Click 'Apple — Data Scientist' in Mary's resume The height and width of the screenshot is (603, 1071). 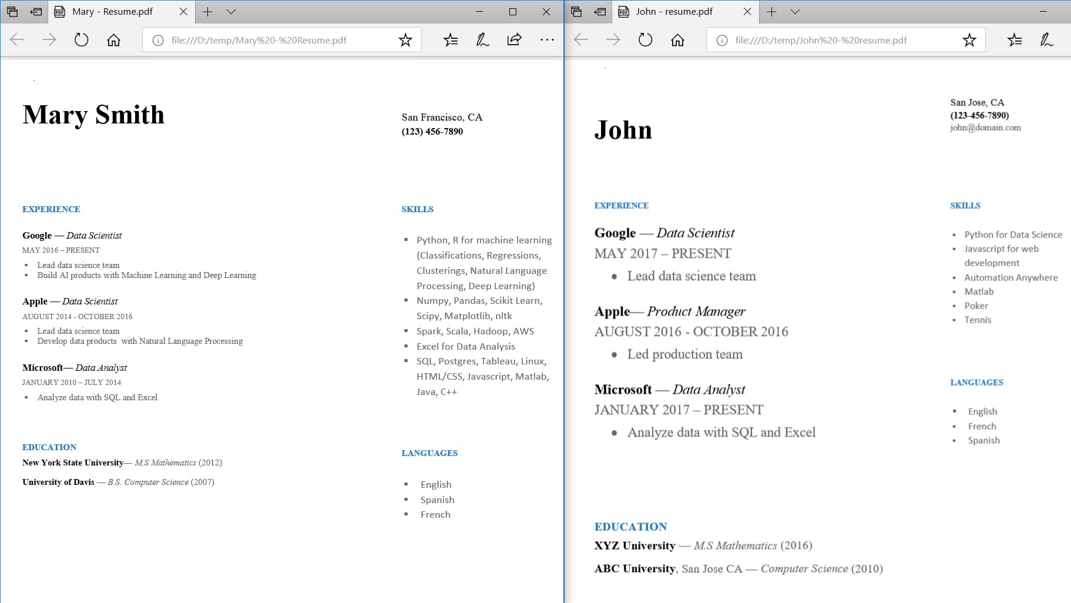point(70,301)
